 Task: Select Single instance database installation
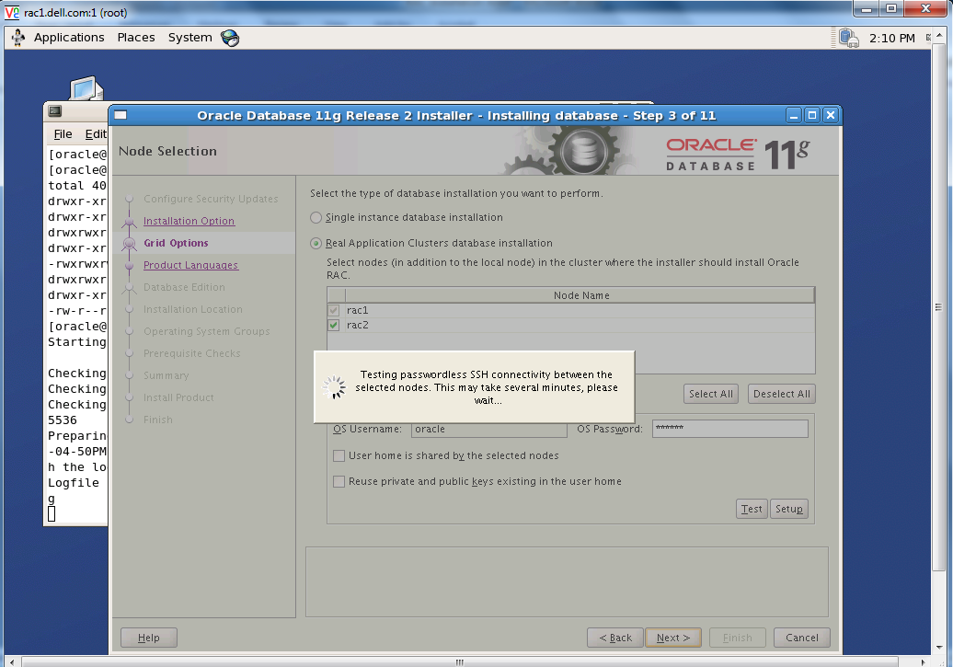tap(316, 218)
